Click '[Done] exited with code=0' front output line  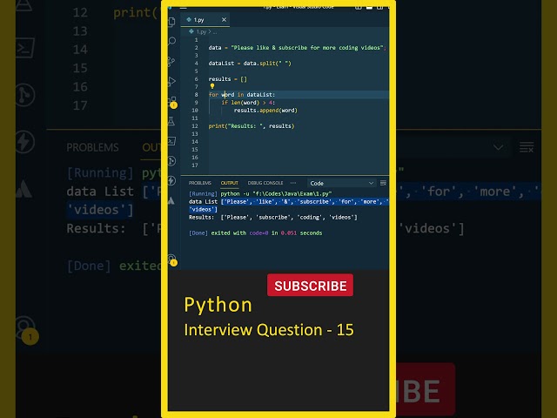coord(255,233)
